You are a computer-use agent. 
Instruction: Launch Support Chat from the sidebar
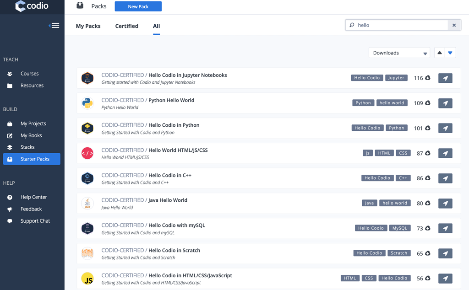(34, 220)
